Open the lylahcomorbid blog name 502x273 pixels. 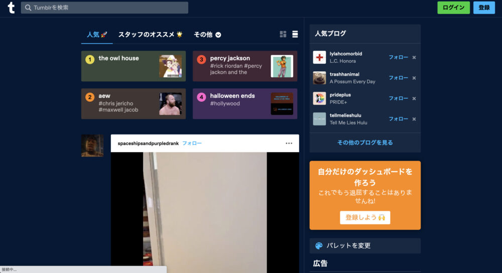click(346, 54)
